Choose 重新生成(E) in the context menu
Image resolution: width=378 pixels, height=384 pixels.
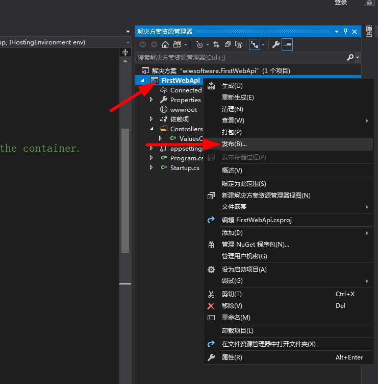pyautogui.click(x=237, y=97)
